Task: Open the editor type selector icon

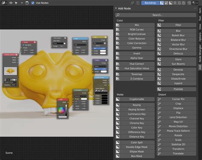Action: point(4,3)
